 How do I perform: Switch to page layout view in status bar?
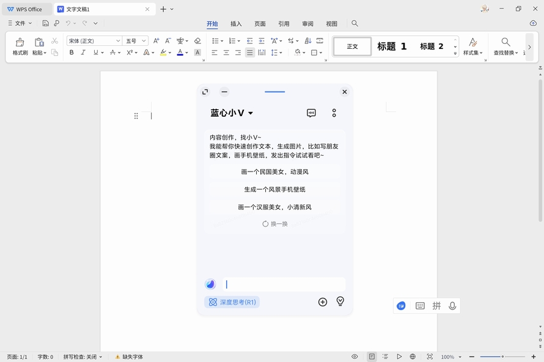click(x=372, y=357)
